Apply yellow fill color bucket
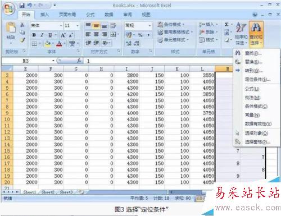Screen dimensions: 281x216 click(x=48, y=44)
